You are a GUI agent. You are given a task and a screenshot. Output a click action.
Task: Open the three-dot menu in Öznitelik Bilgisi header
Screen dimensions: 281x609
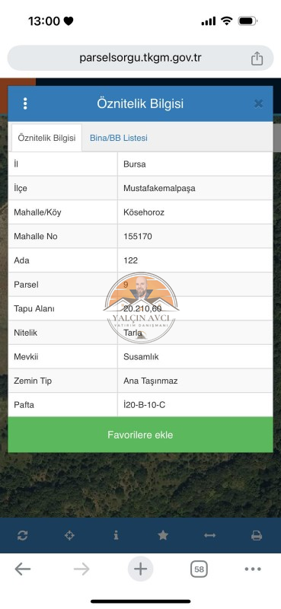(x=25, y=104)
